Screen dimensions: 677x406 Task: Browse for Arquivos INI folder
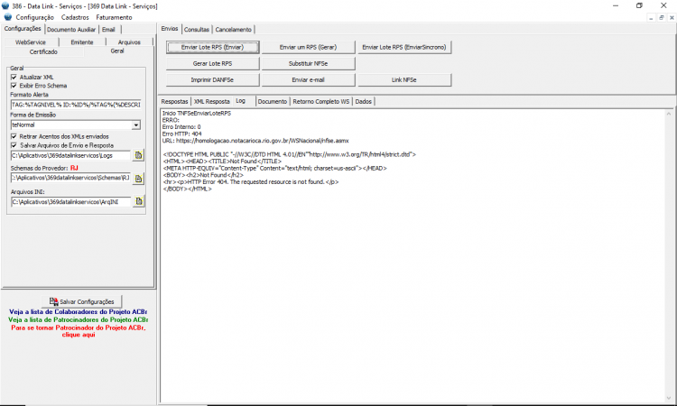point(138,201)
